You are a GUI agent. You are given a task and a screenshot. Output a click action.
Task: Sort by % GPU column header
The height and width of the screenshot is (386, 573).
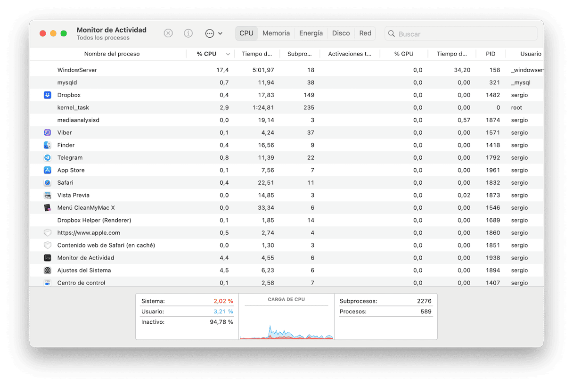[x=404, y=54]
